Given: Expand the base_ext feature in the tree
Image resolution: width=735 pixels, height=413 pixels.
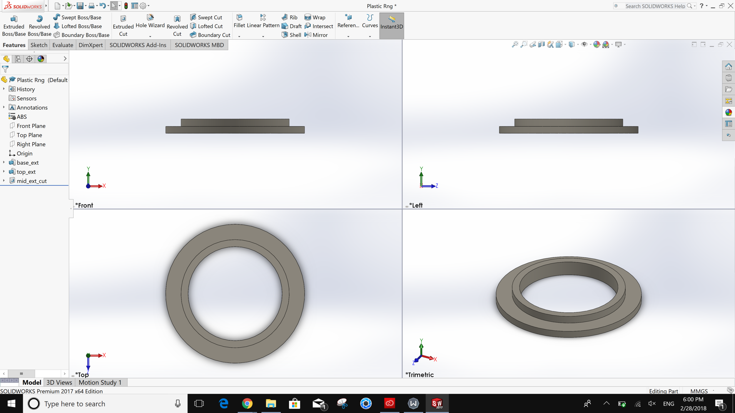Looking at the screenshot, I should [4, 162].
